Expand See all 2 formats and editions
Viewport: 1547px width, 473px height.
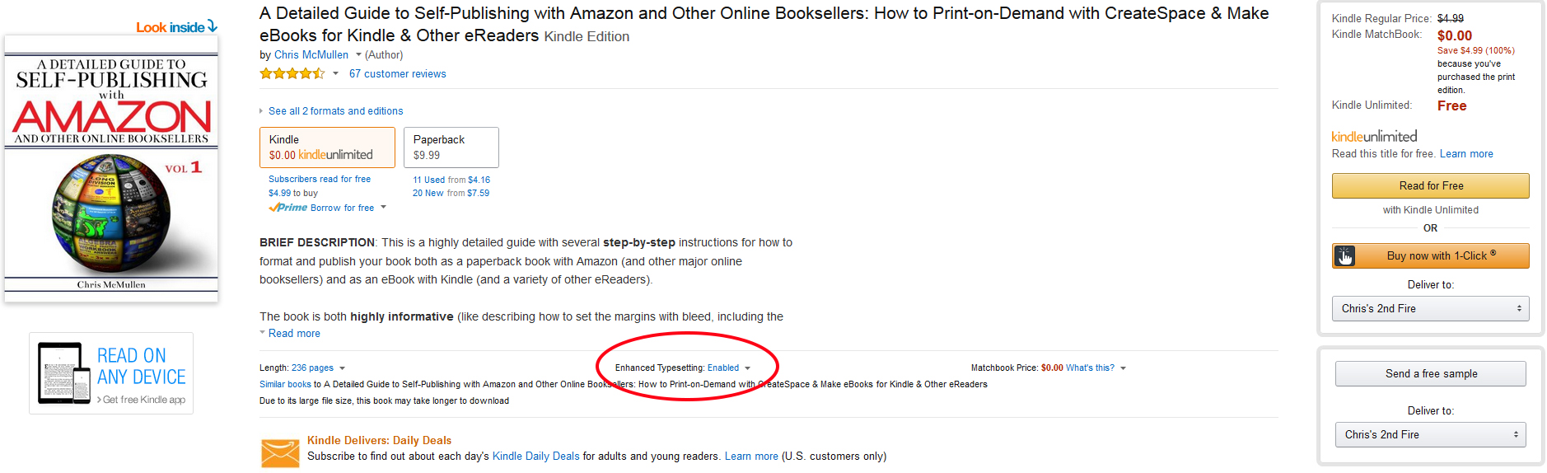click(335, 111)
